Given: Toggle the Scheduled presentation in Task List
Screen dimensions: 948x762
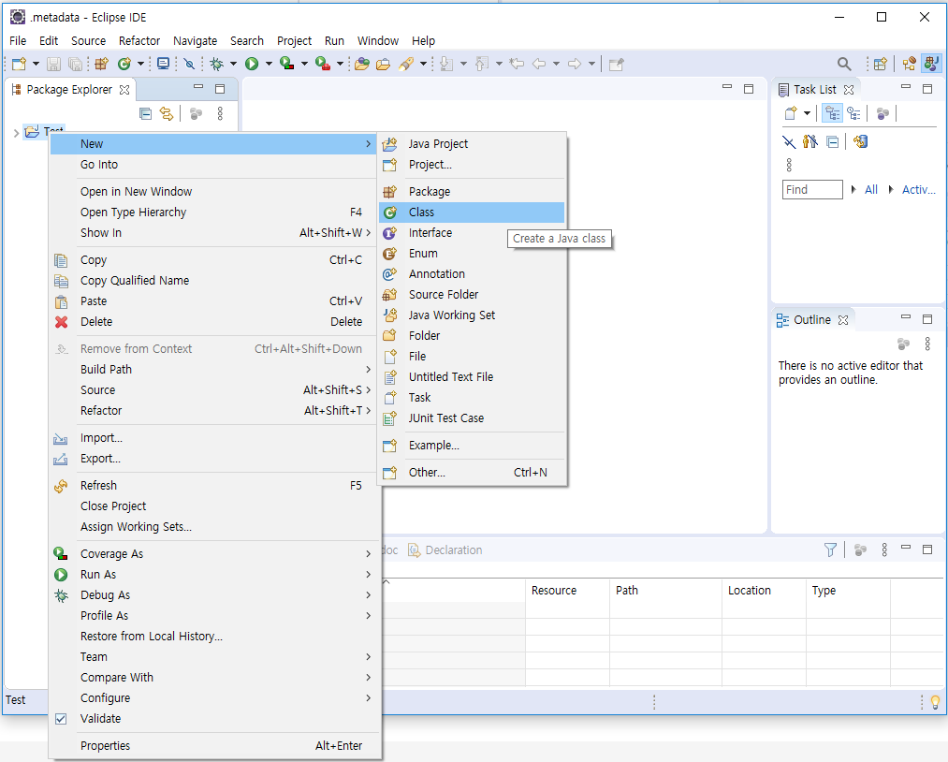Looking at the screenshot, I should 853,113.
